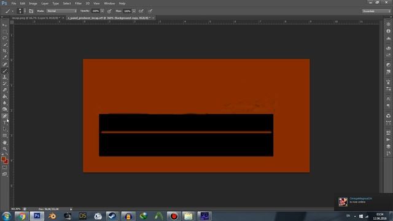Click the zoom percentage field in status bar
The image size is (393, 221).
16,209
